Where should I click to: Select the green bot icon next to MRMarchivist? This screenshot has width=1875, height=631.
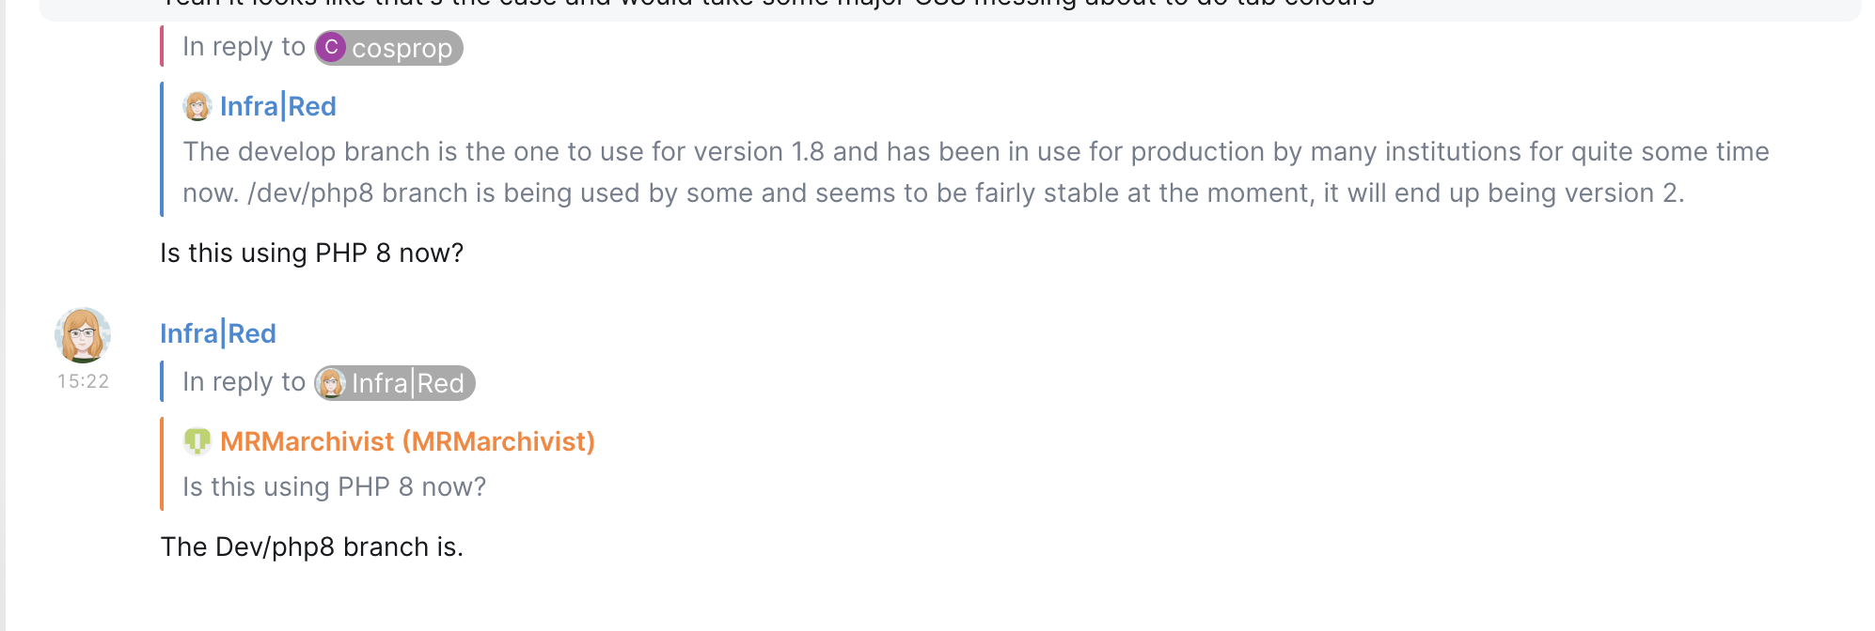click(198, 441)
